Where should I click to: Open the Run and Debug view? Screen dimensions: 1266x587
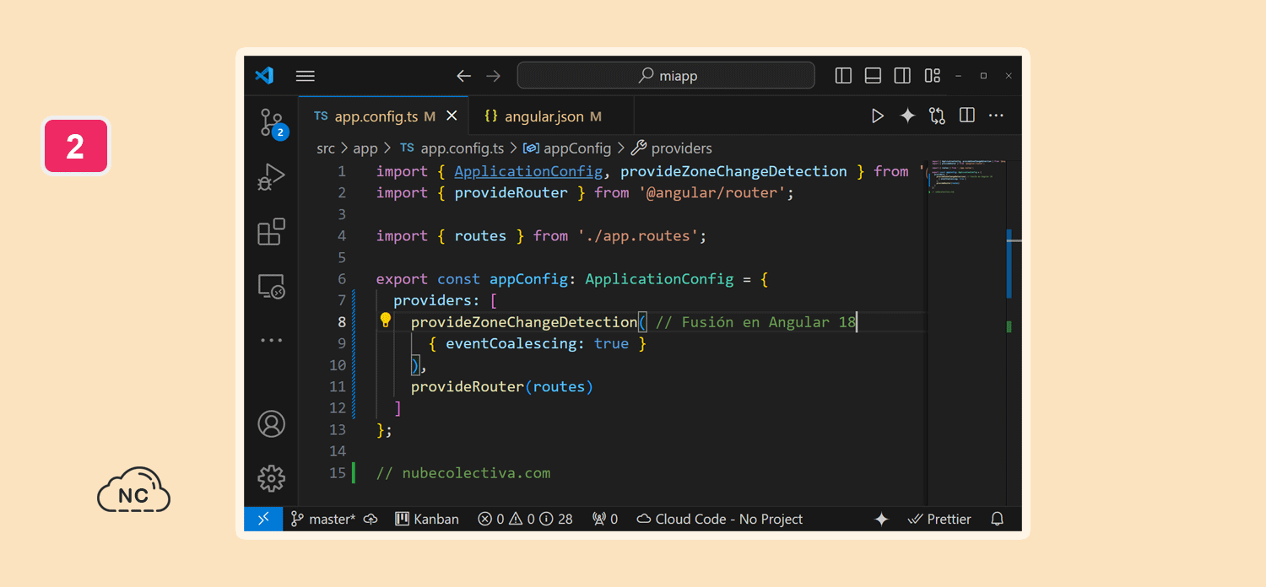272,177
